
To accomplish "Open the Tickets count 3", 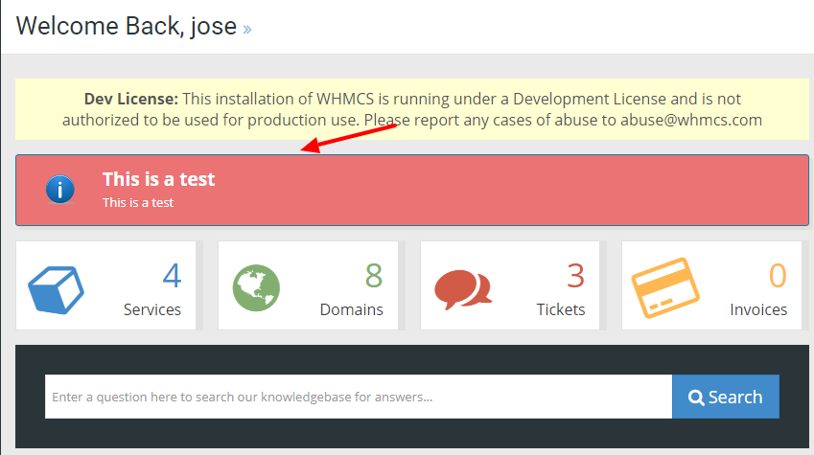I will (575, 276).
